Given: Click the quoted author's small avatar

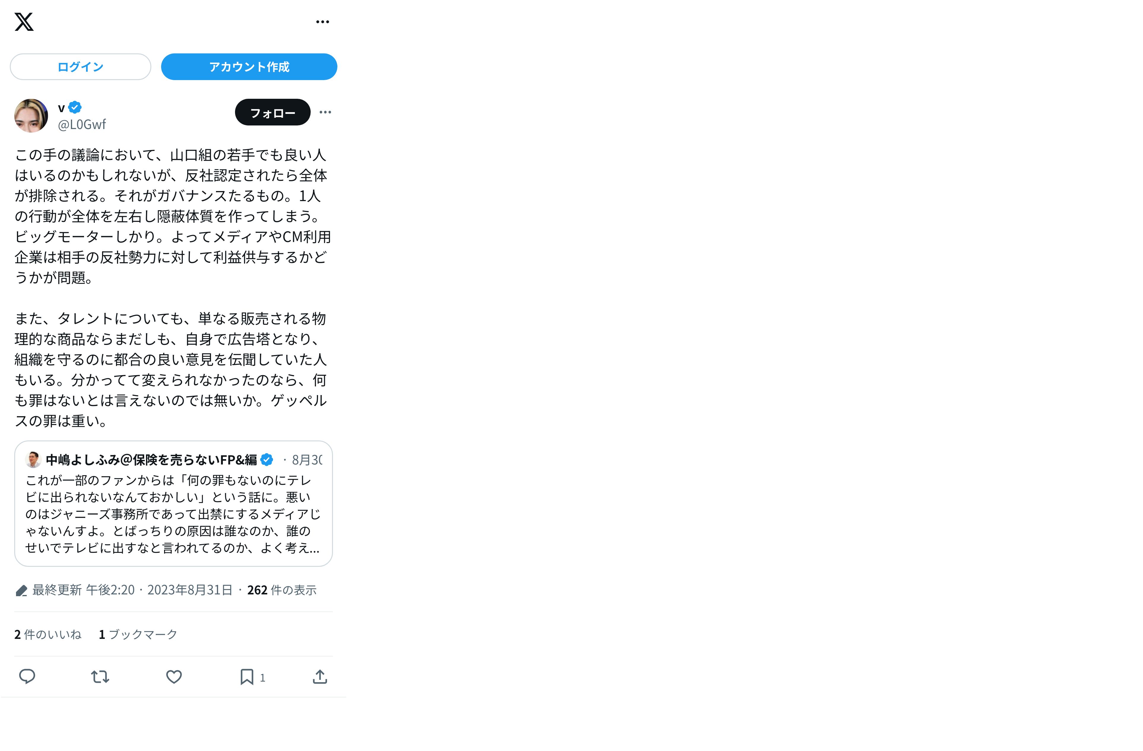Looking at the screenshot, I should tap(33, 459).
